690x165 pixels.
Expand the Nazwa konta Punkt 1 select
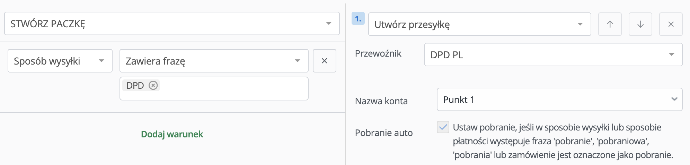[x=560, y=99]
